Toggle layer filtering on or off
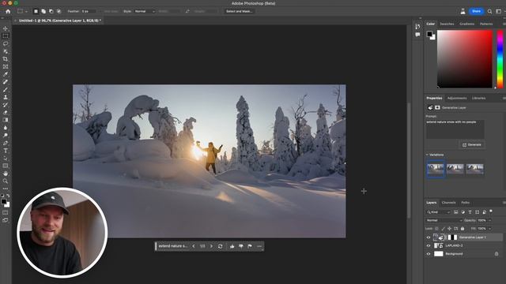 [x=491, y=211]
